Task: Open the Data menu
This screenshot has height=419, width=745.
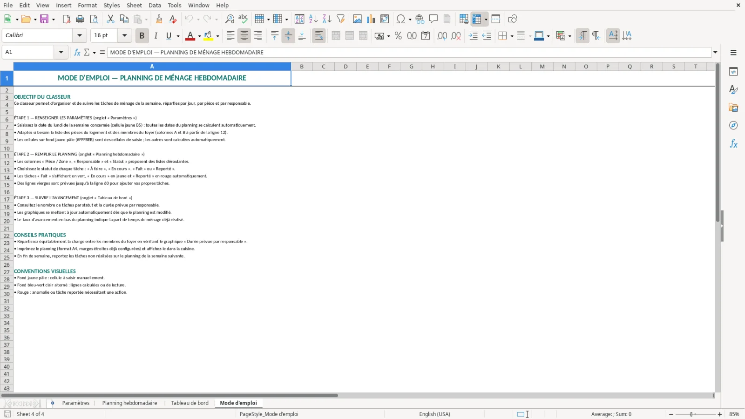Action: point(155,5)
